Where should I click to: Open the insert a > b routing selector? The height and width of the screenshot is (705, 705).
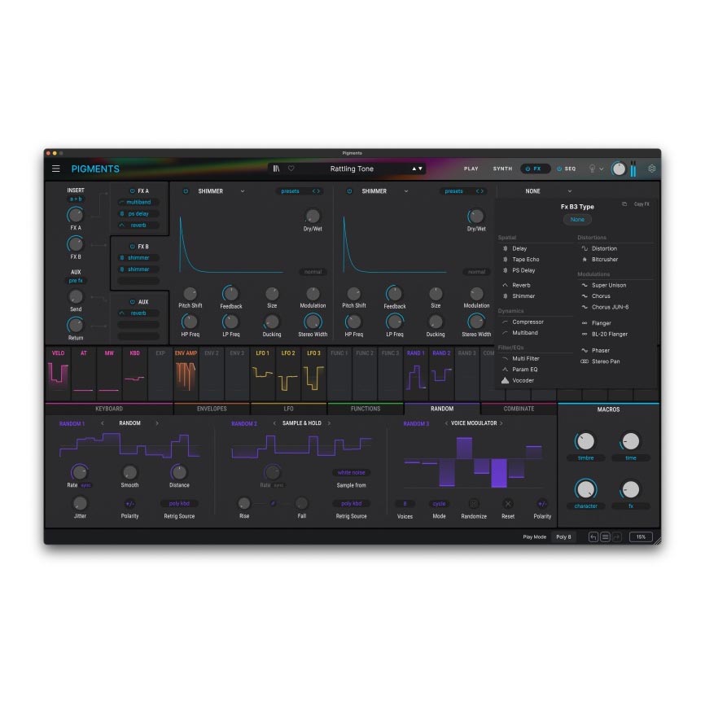click(x=76, y=199)
